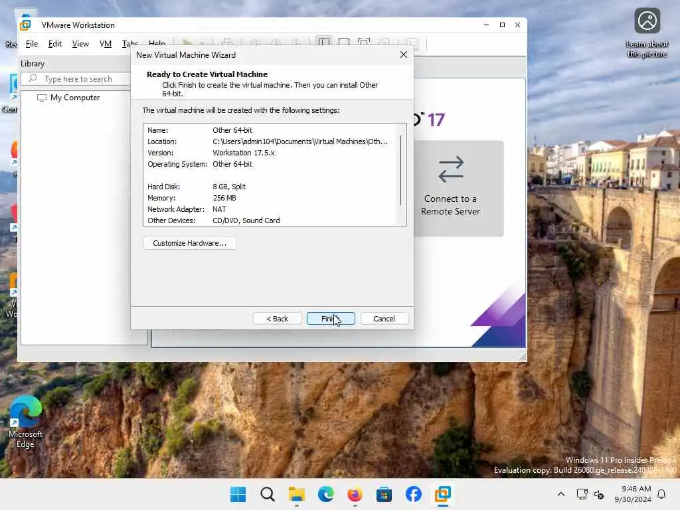Image resolution: width=680 pixels, height=510 pixels.
Task: Click the two-arrows Remote Server icon
Action: point(451,169)
